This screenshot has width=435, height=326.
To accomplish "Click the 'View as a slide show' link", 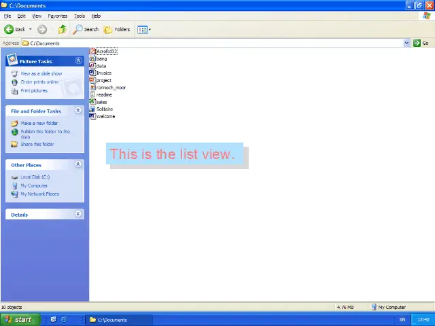I will click(41, 73).
